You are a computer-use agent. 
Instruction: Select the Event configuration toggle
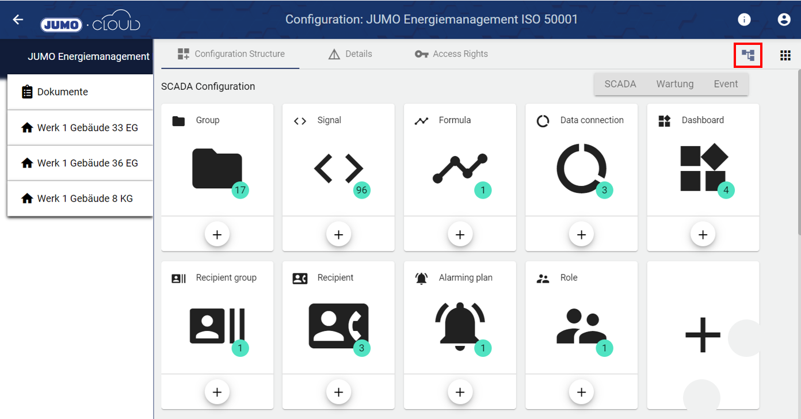tap(726, 84)
